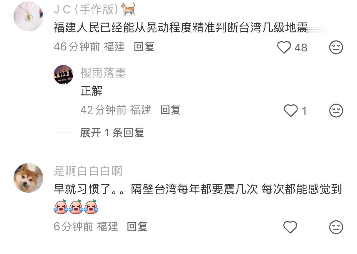This screenshot has width=357, height=254.
Task: Like the comment by J C (手作版)
Action: pos(284,47)
